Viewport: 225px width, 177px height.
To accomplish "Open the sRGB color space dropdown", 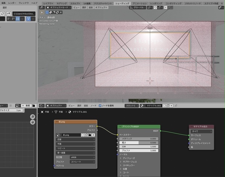I will tap(82, 157).
